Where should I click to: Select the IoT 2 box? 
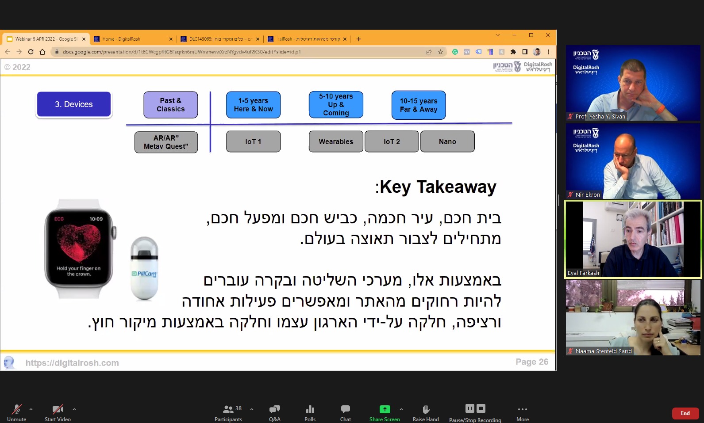392,141
